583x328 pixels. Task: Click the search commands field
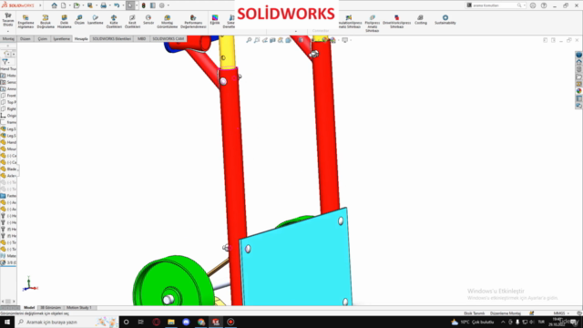point(496,5)
